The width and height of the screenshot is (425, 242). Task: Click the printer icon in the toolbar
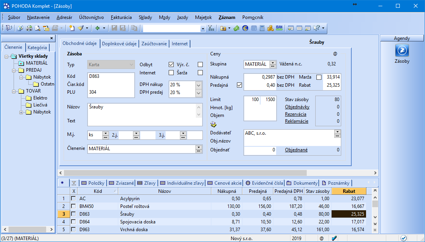(x=29, y=28)
